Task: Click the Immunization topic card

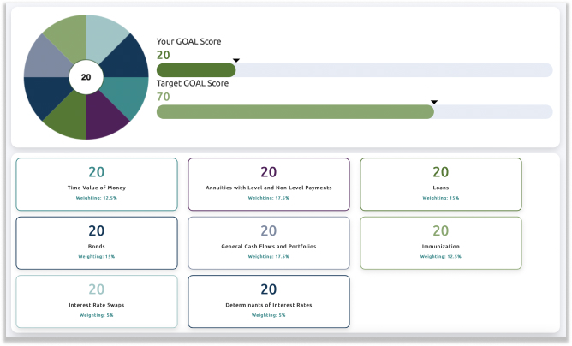Action: click(x=440, y=242)
